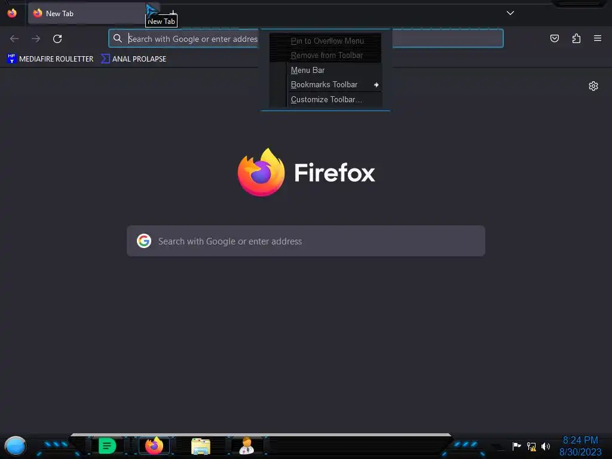Toggle the Menu Bar option
This screenshot has width=612, height=459.
326,71
